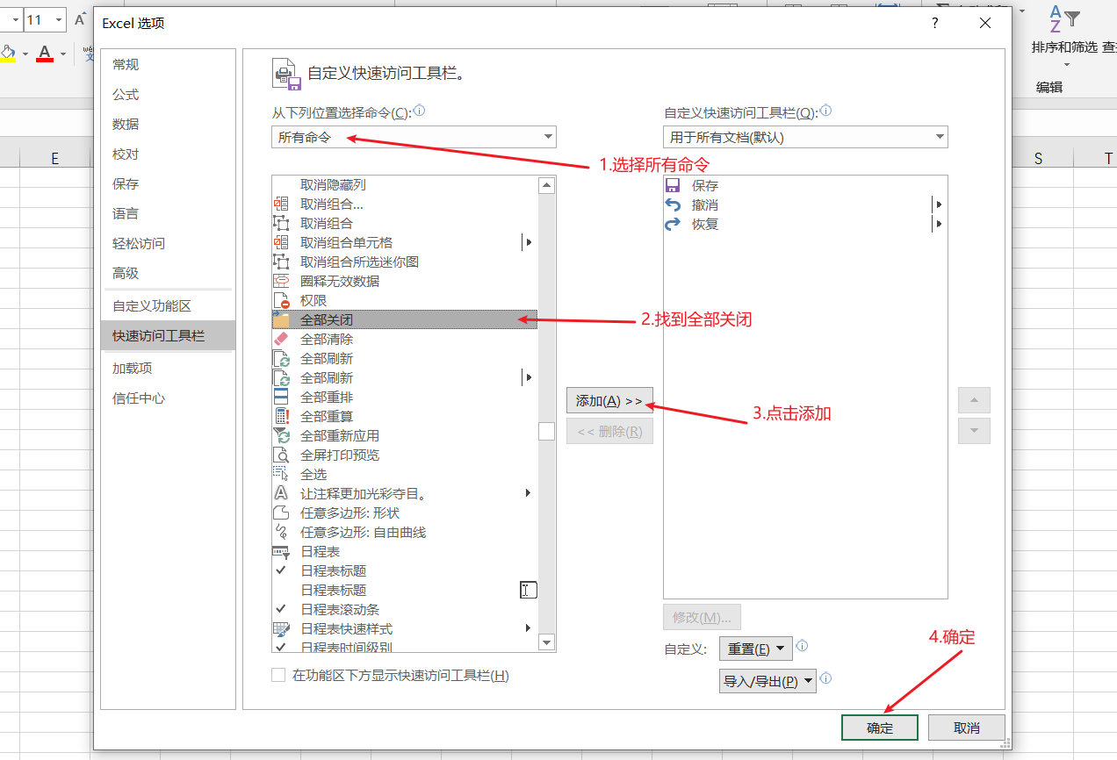Image resolution: width=1117 pixels, height=760 pixels.
Task: Click the text-box icon on the 日程表标题 row
Action: (x=528, y=590)
